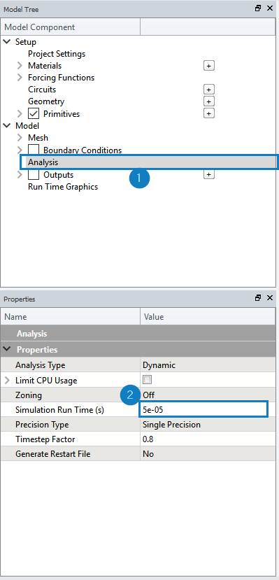This screenshot has height=580, width=279.
Task: Select the Forcing Functions label
Action: (x=61, y=78)
